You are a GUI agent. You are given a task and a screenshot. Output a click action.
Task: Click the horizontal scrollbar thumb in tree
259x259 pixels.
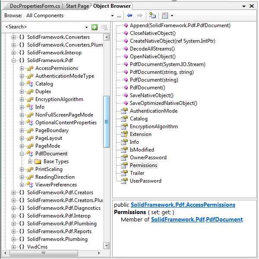44,253
